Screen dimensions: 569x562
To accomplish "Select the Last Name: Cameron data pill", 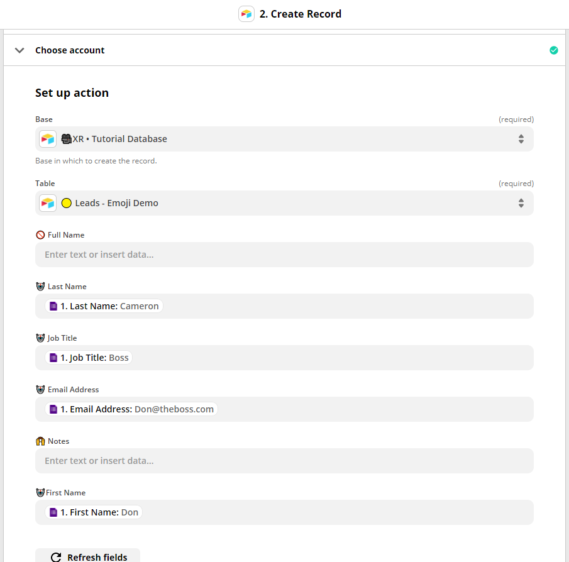I will (x=104, y=306).
